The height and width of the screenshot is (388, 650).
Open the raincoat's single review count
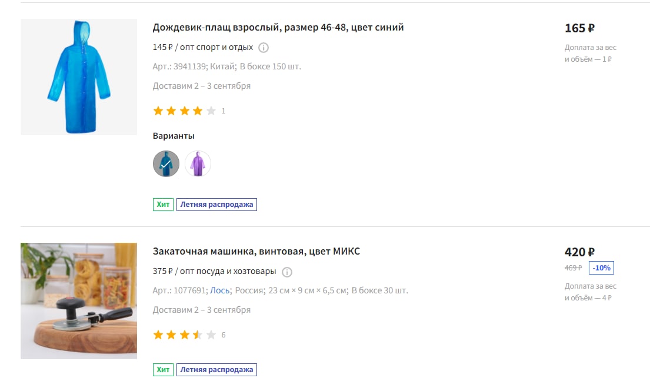pos(224,111)
